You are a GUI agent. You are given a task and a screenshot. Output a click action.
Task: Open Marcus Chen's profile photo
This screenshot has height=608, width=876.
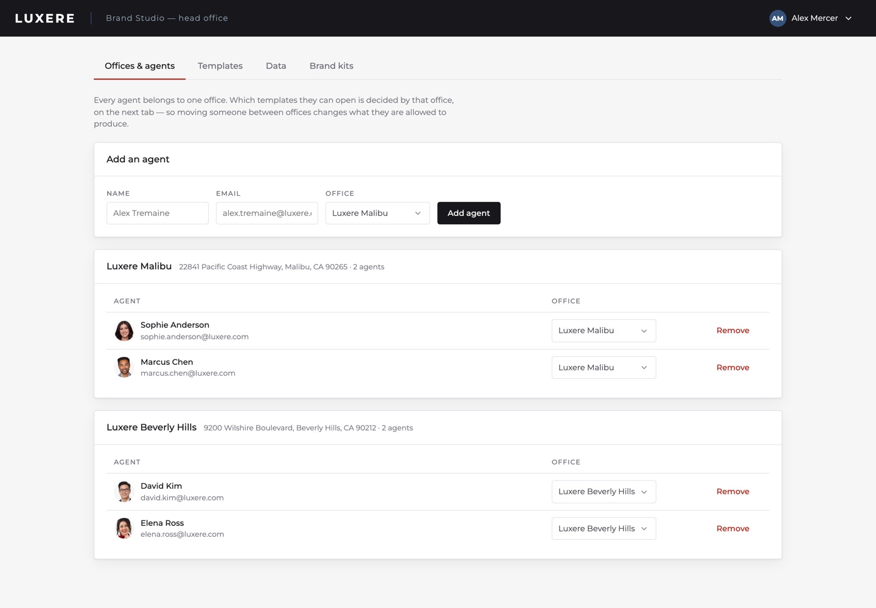pos(124,367)
